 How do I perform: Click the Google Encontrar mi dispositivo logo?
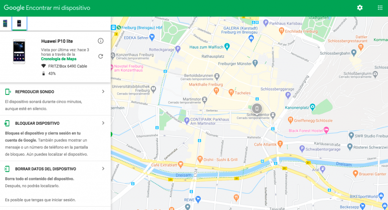47,8
